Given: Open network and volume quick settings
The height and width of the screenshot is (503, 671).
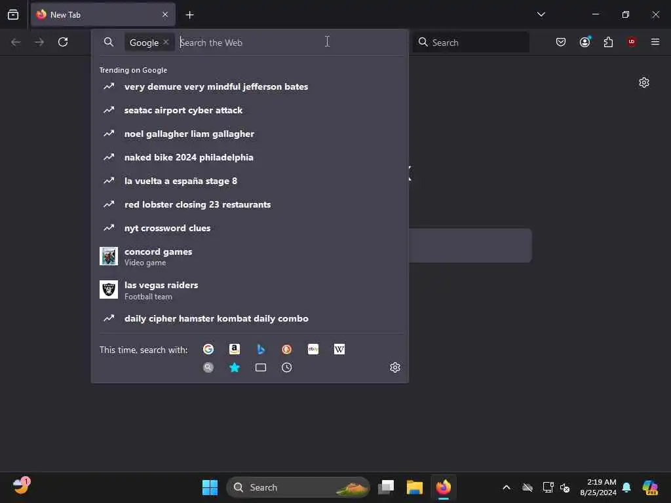Looking at the screenshot, I should tap(556, 487).
